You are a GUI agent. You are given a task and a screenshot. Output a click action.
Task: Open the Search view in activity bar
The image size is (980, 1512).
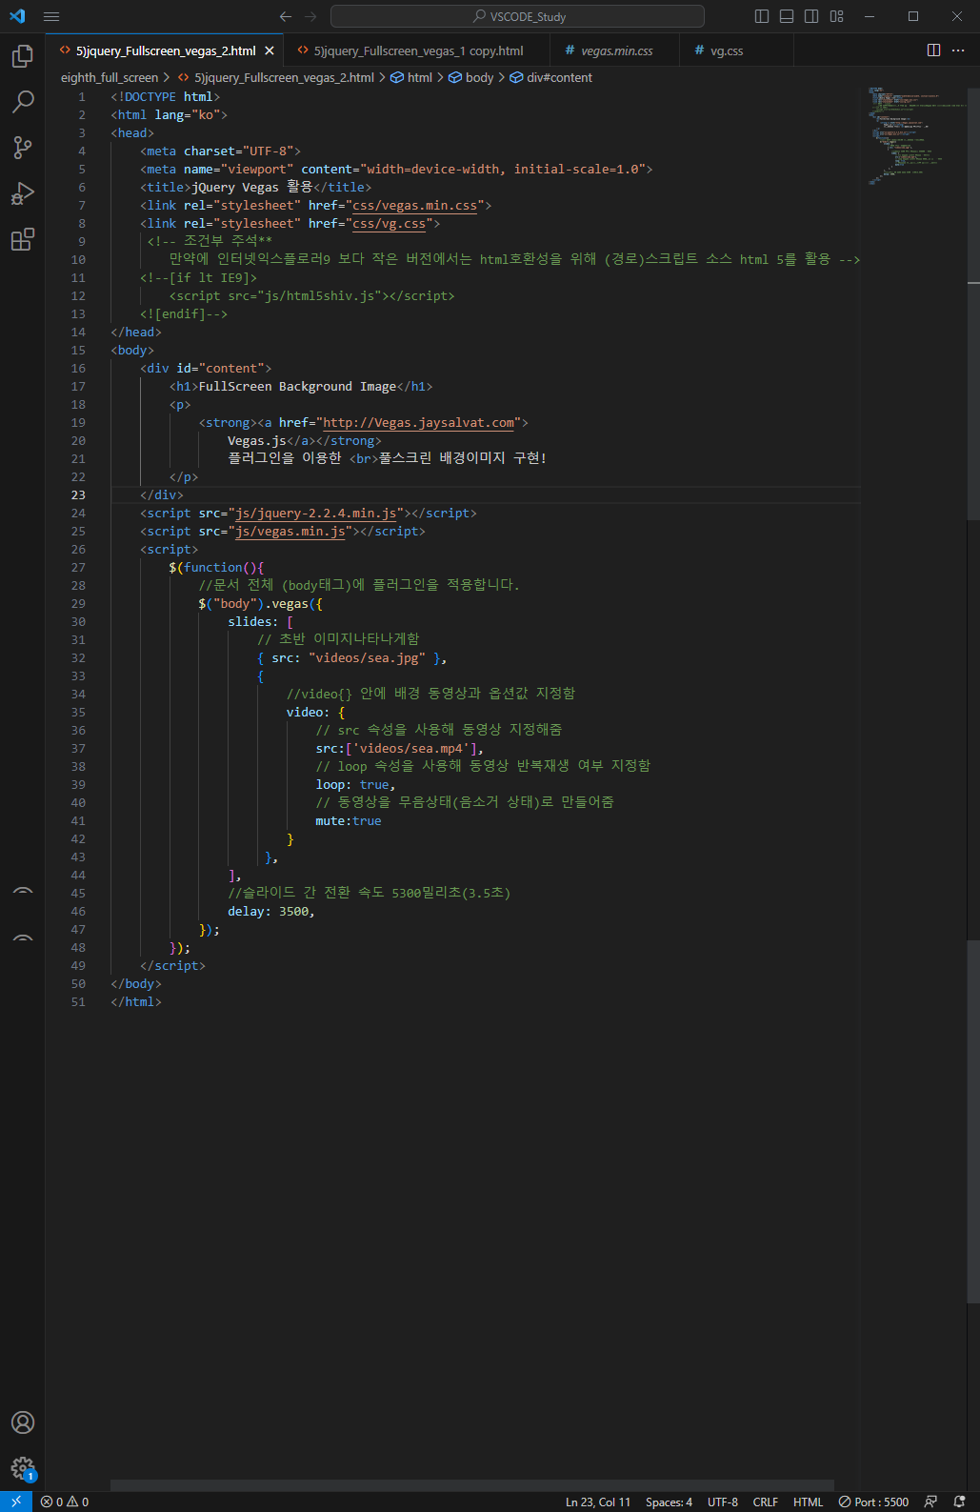23,102
